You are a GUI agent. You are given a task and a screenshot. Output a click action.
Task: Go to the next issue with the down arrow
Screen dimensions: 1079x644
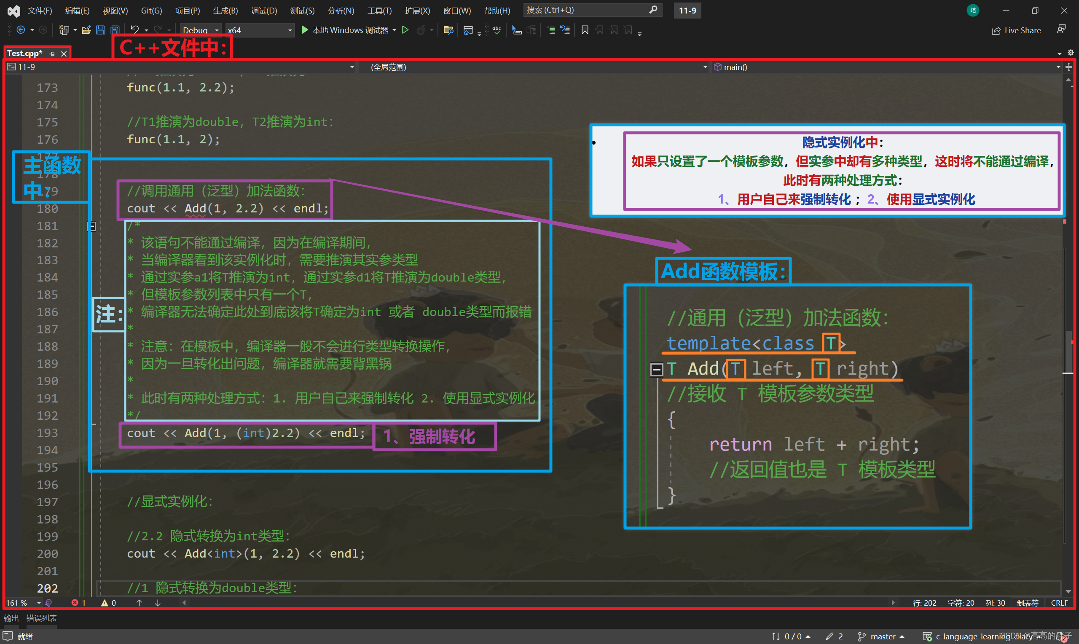coord(158,603)
